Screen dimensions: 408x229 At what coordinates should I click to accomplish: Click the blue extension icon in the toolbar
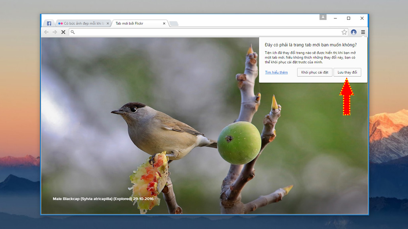pos(353,32)
